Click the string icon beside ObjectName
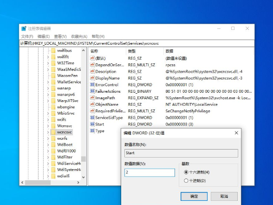 point(92,104)
